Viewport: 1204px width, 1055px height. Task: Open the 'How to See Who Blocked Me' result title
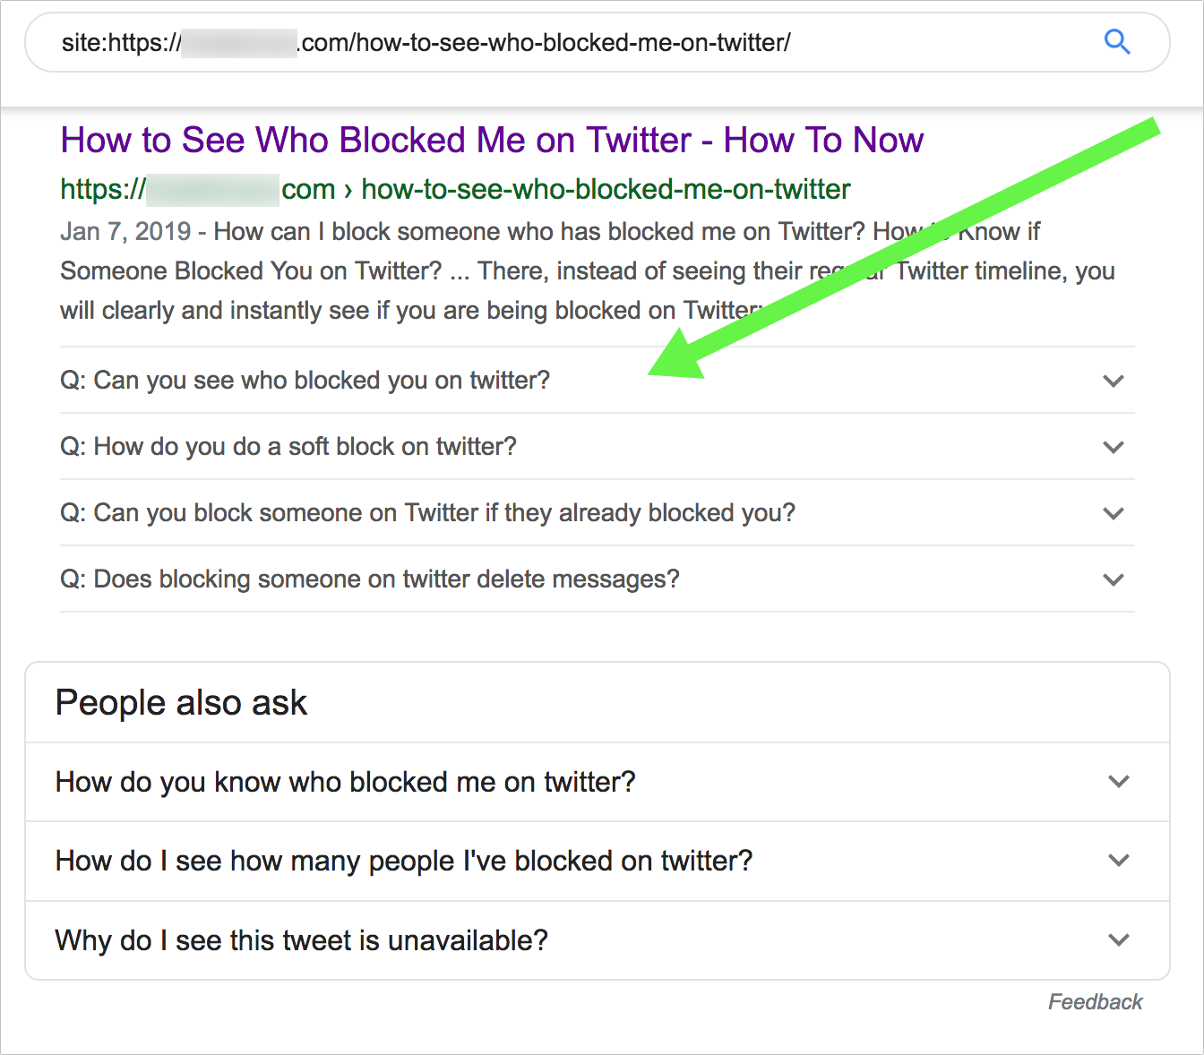(x=492, y=141)
